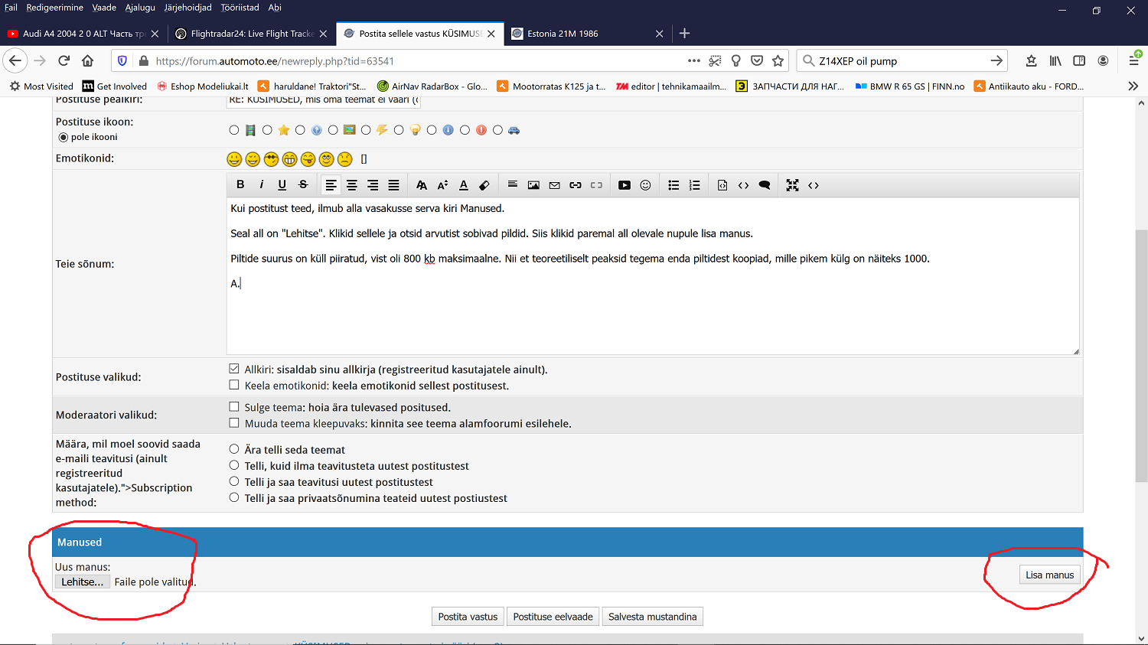Open the Järjehoidjad menu
The image size is (1148, 645).
click(x=188, y=8)
